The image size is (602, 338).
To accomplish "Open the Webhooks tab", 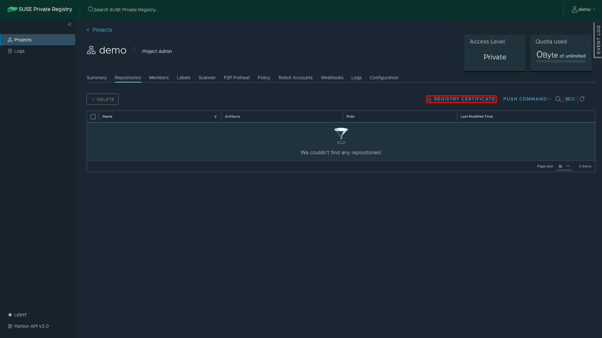I will click(x=332, y=78).
